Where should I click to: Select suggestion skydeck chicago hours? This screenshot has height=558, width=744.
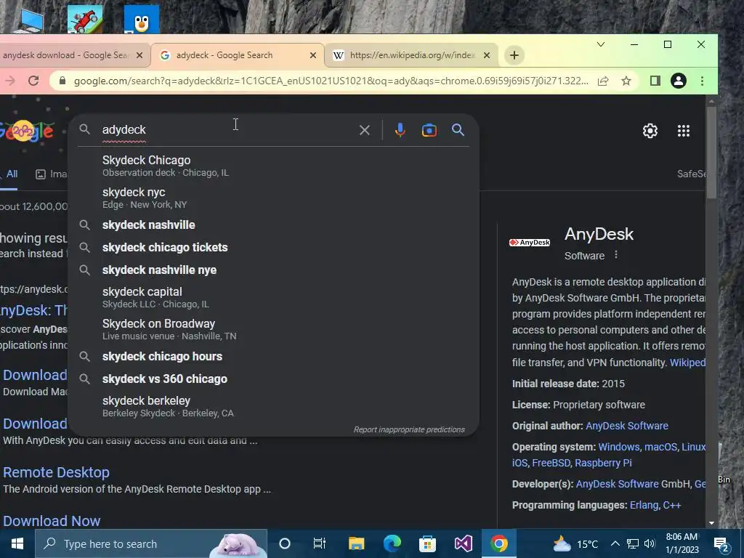tap(273, 356)
